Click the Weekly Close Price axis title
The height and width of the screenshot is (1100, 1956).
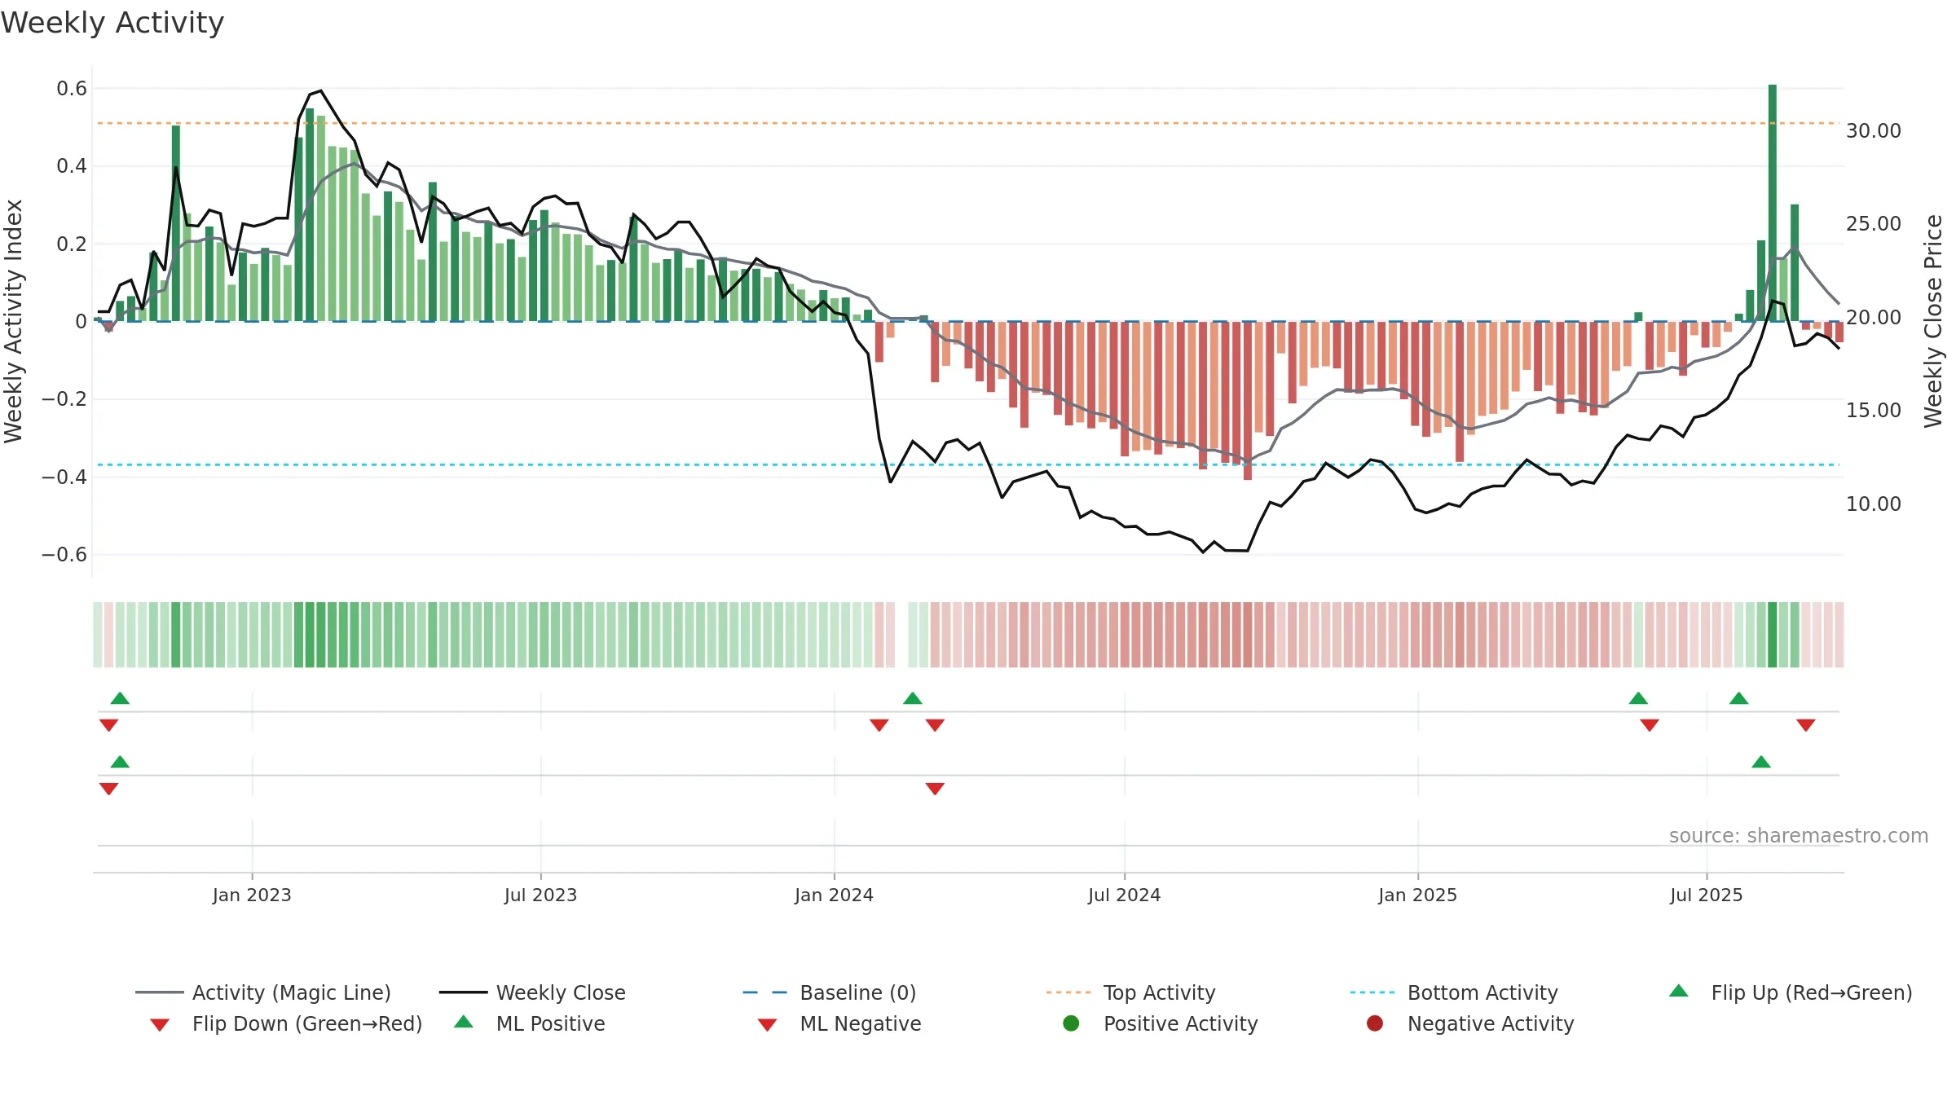click(x=1933, y=321)
